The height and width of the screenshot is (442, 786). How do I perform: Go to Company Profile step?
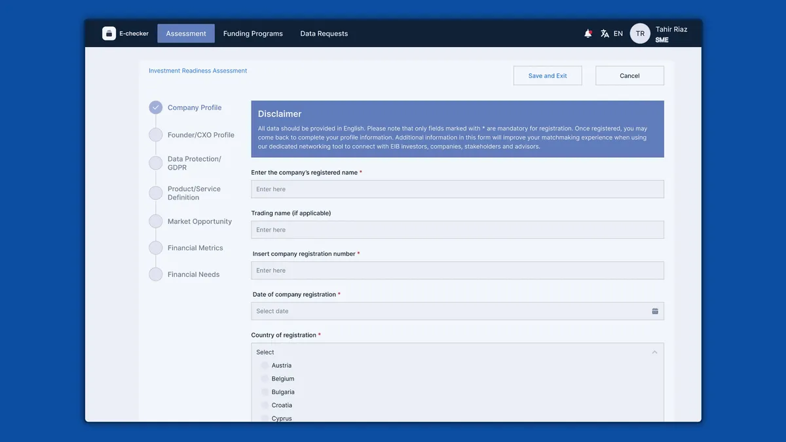coord(195,107)
